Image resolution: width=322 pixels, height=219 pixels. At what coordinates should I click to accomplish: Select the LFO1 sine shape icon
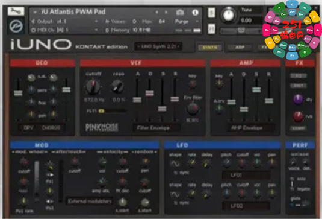point(175,163)
